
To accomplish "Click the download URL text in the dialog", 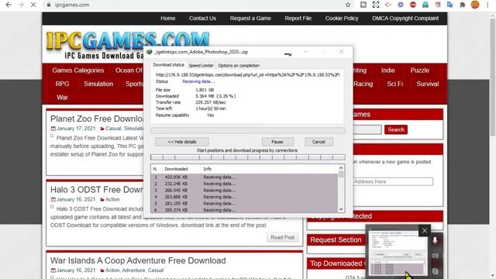I will click(x=247, y=75).
